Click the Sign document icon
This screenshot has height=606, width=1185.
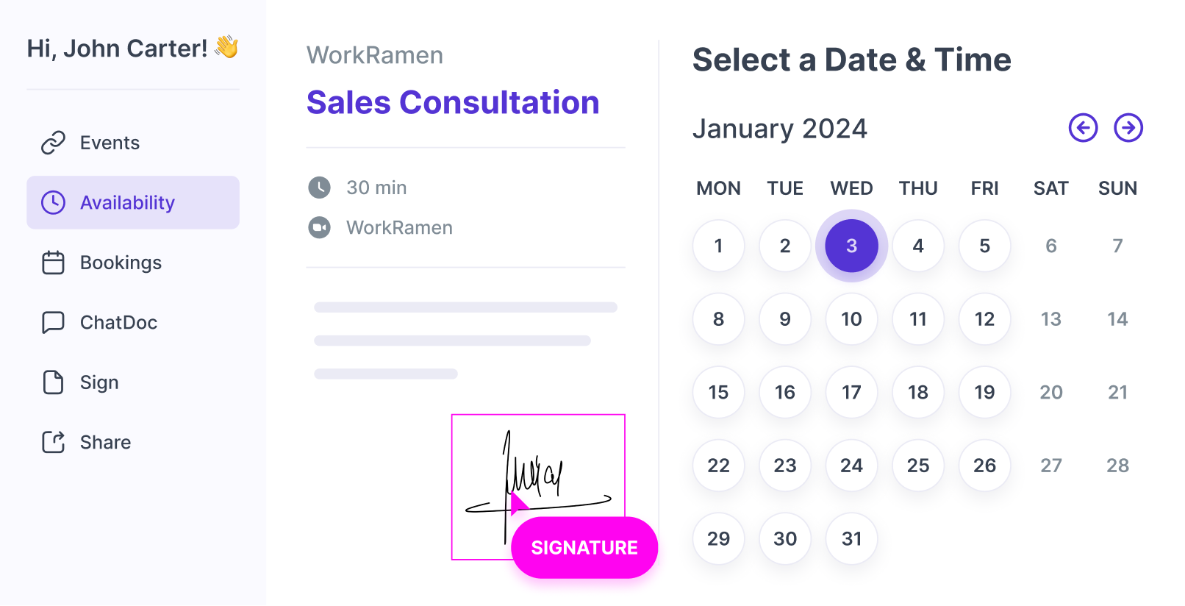pos(52,382)
